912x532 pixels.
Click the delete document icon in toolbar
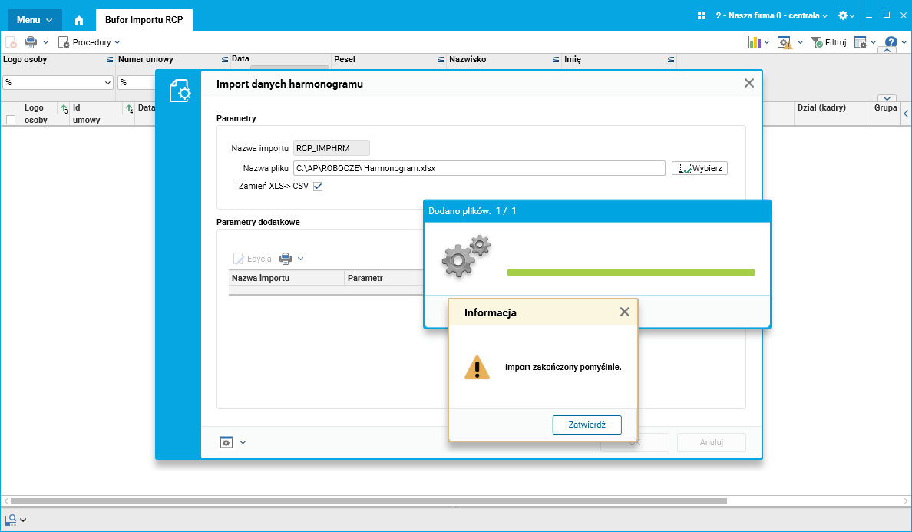pyautogui.click(x=11, y=42)
